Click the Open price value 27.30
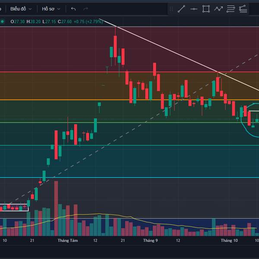This screenshot has width=259, height=259. click(x=19, y=22)
